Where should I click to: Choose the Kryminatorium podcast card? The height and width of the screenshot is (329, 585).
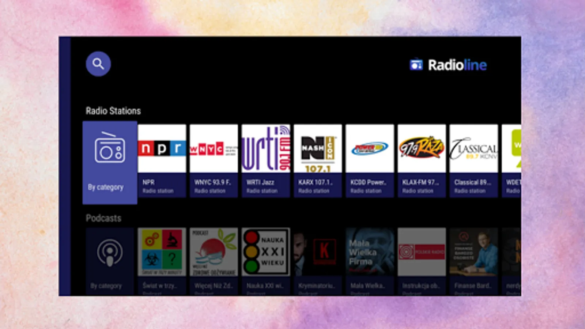318,261
